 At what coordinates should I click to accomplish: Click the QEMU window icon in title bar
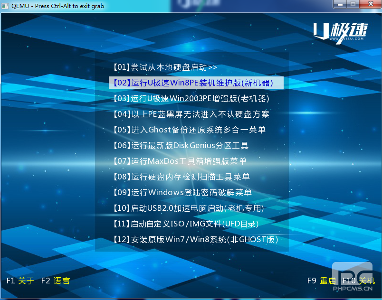[5, 6]
